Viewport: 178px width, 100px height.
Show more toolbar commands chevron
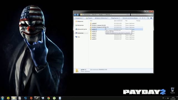[x=140, y=18]
